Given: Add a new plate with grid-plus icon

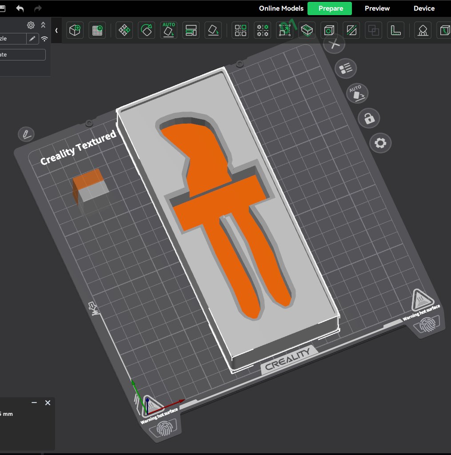Looking at the screenshot, I should click(x=97, y=30).
